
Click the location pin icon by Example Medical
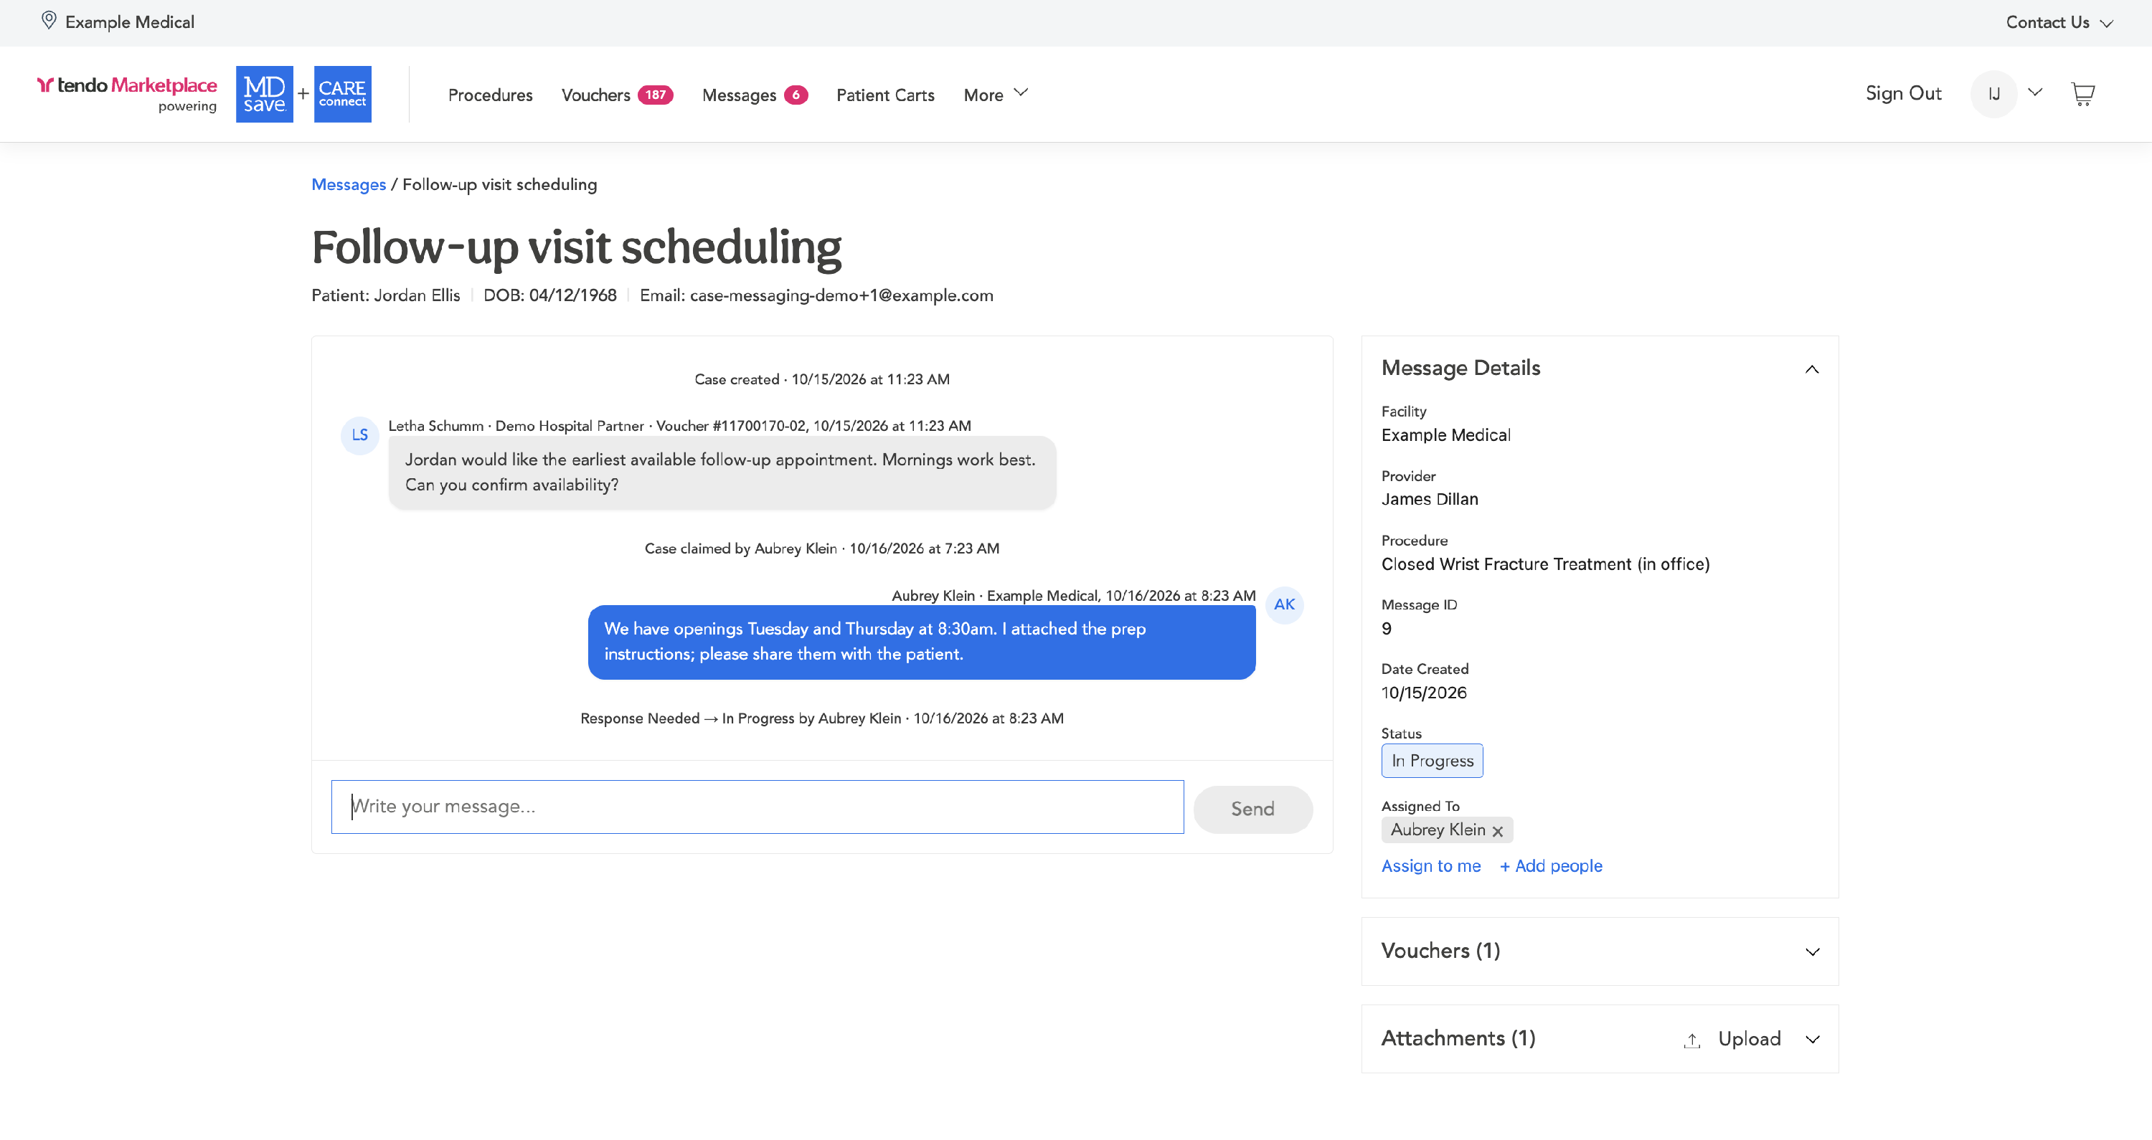49,21
